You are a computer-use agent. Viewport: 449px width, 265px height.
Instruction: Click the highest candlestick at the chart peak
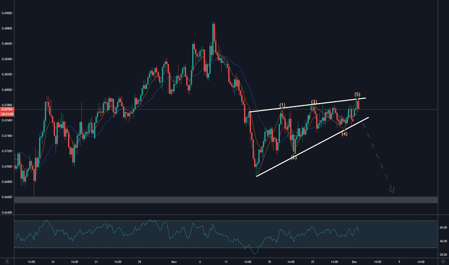tap(213, 34)
